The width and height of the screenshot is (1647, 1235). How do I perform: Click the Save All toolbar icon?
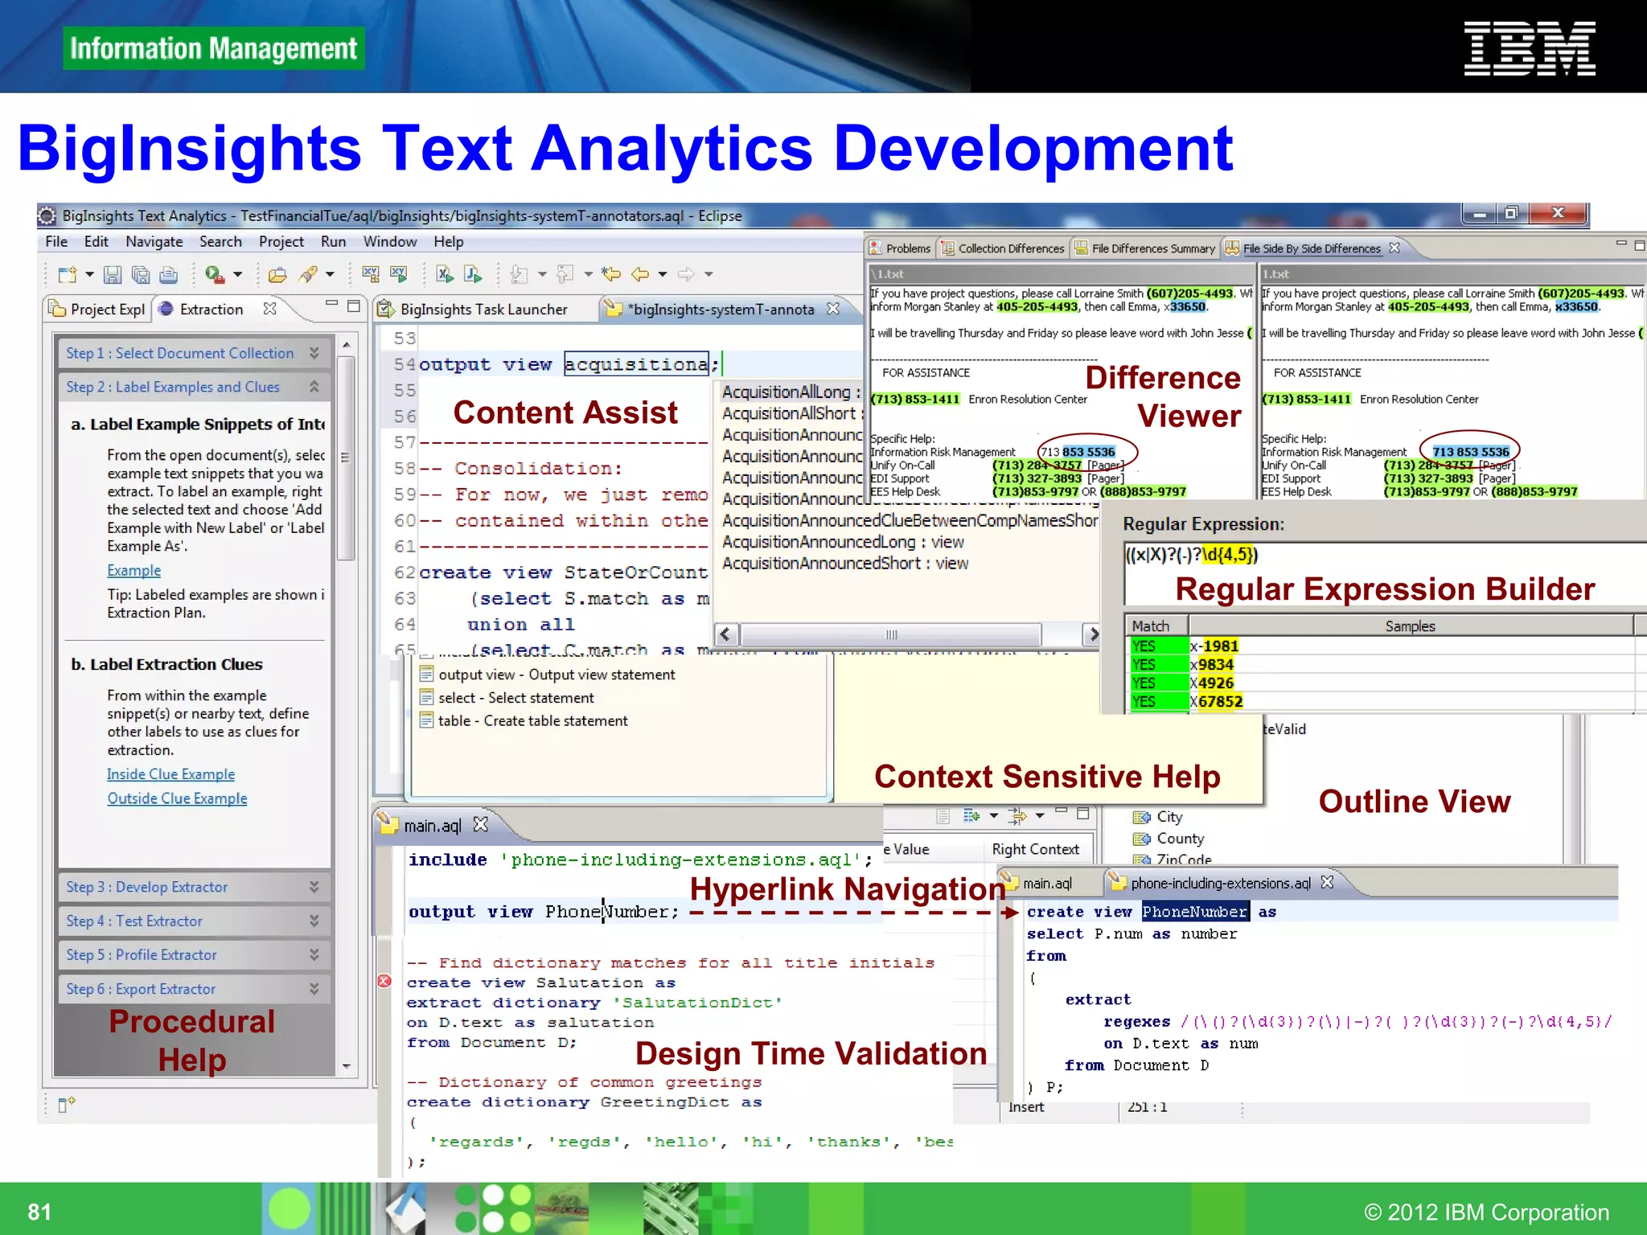[141, 275]
